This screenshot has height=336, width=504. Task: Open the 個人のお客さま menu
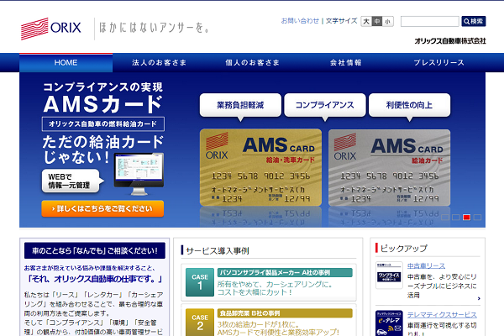[252, 63]
